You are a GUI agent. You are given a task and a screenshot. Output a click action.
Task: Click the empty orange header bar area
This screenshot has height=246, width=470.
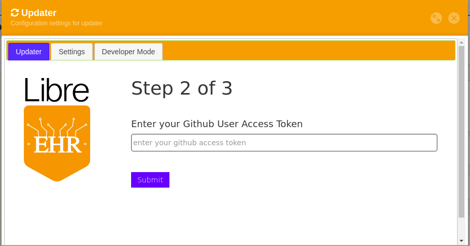(x=259, y=18)
